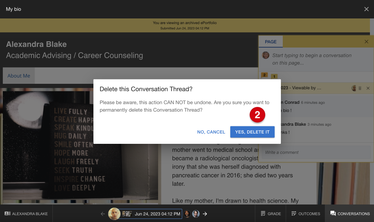The height and width of the screenshot is (222, 374).
Task: Click the trash icon on conversation thread
Action: (x=360, y=88)
